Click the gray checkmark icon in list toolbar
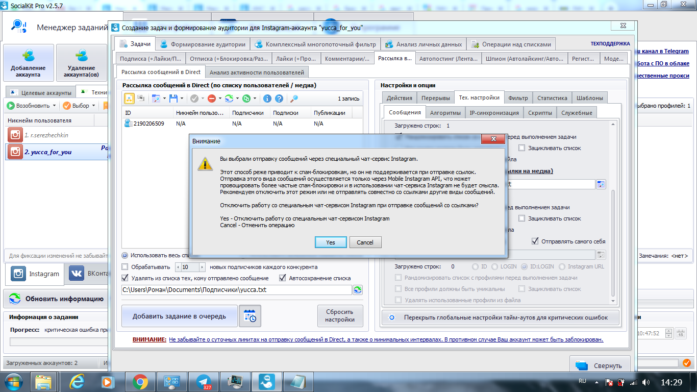 (x=194, y=99)
